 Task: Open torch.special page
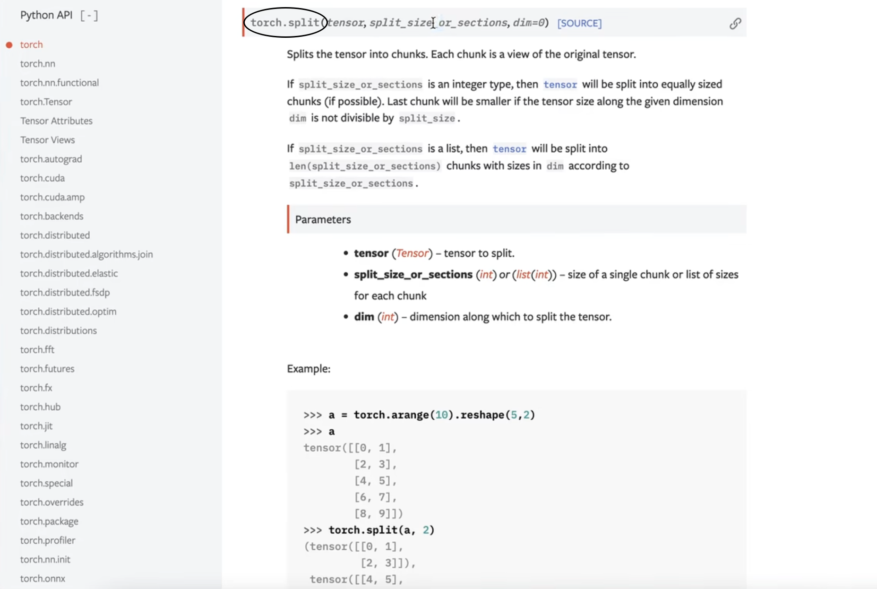46,483
